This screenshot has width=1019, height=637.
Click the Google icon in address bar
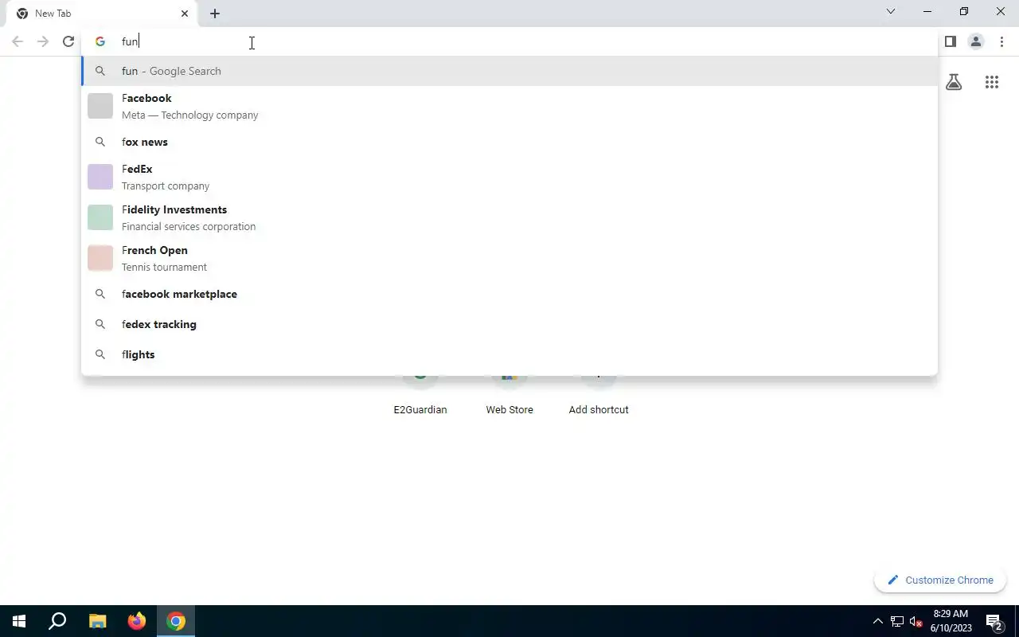point(100,41)
